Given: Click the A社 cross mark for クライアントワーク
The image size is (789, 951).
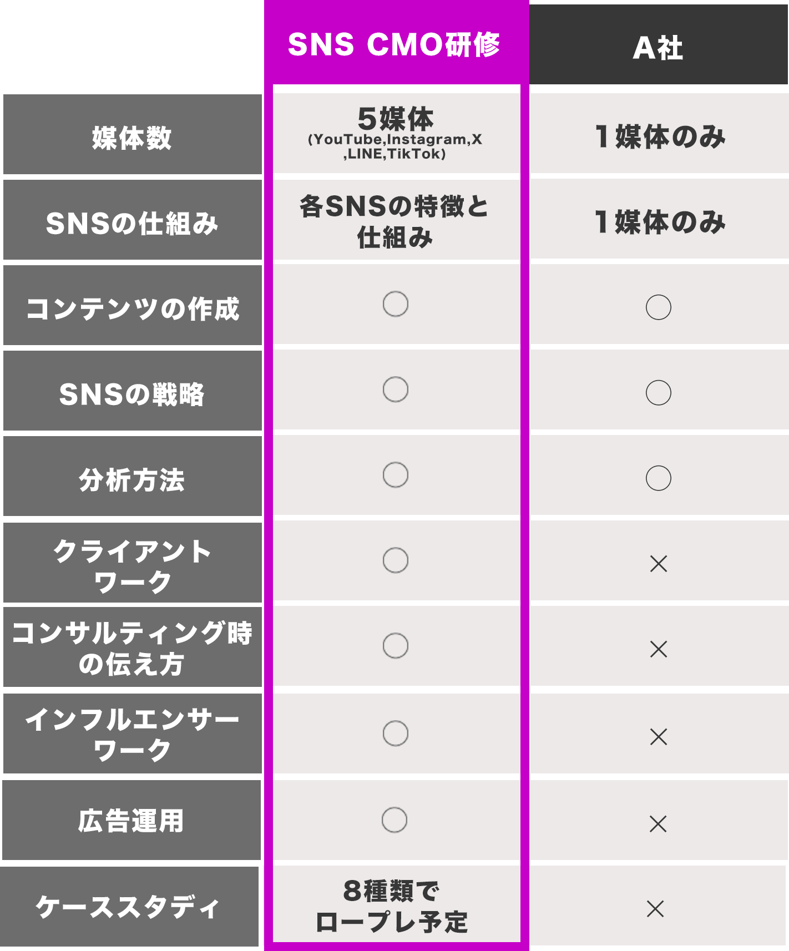Looking at the screenshot, I should [659, 564].
